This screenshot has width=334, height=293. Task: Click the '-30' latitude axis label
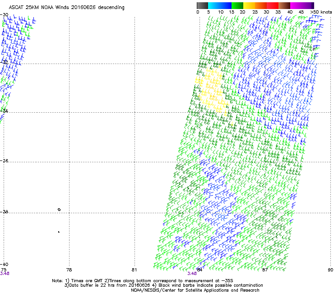(x=4, y=15)
